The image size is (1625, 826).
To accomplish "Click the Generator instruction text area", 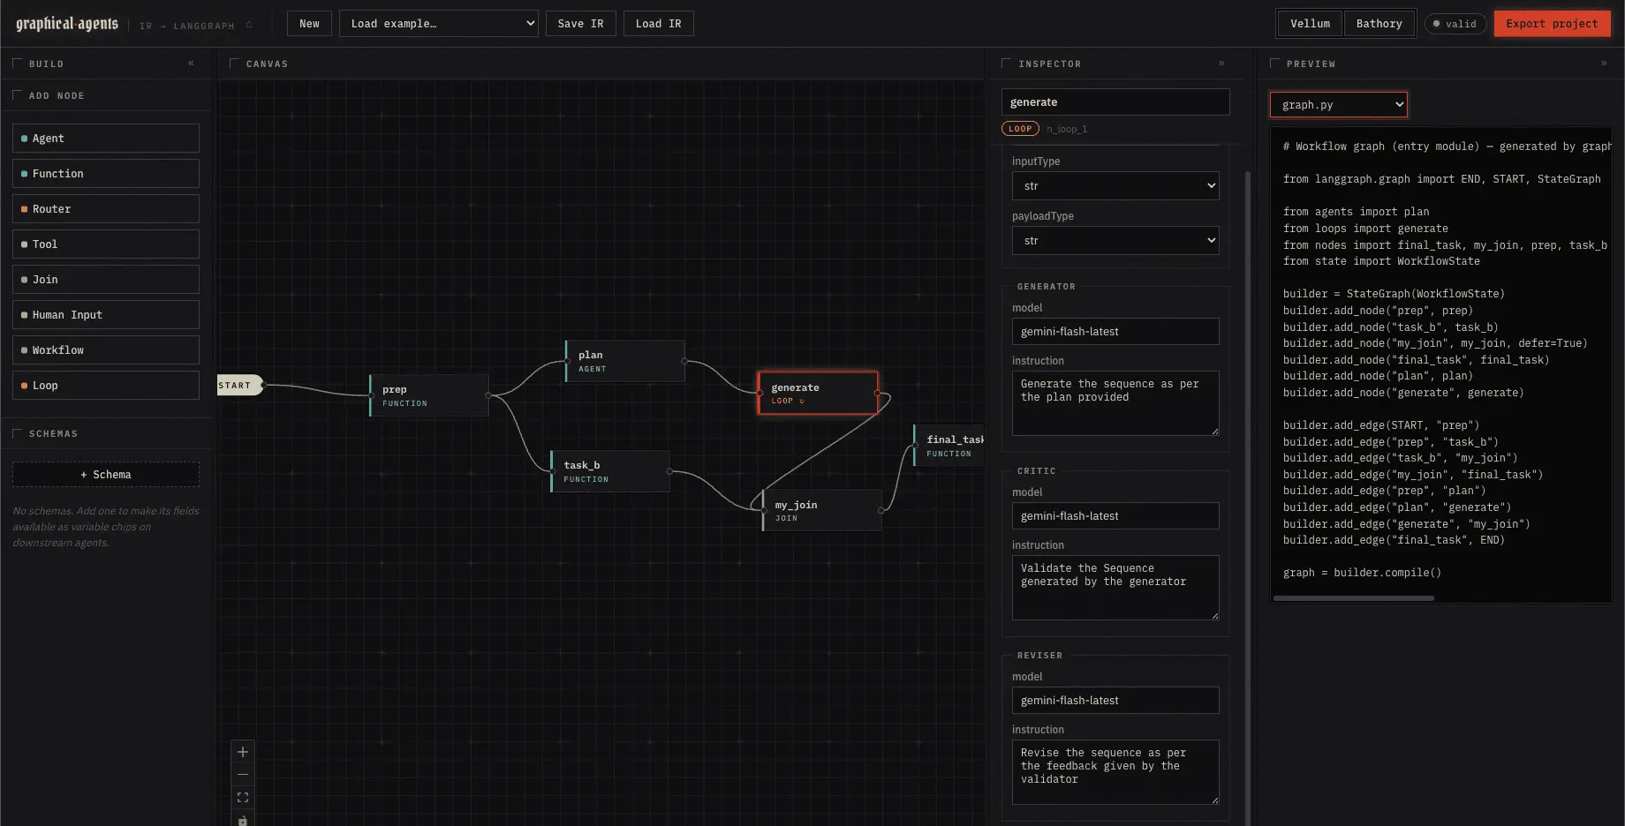I will click(x=1115, y=403).
